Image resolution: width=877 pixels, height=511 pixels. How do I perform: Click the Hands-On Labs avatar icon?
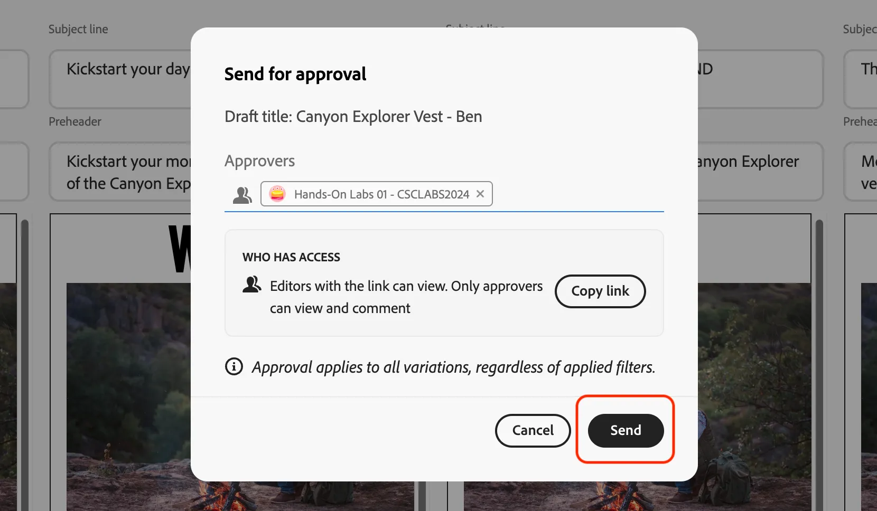277,194
